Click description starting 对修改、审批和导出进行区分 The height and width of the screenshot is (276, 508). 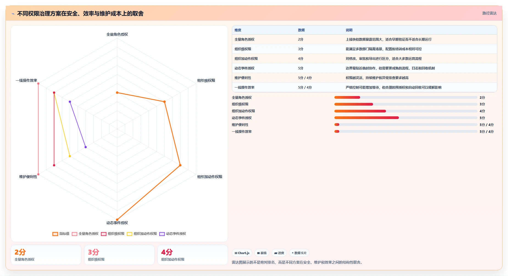tap(384, 59)
